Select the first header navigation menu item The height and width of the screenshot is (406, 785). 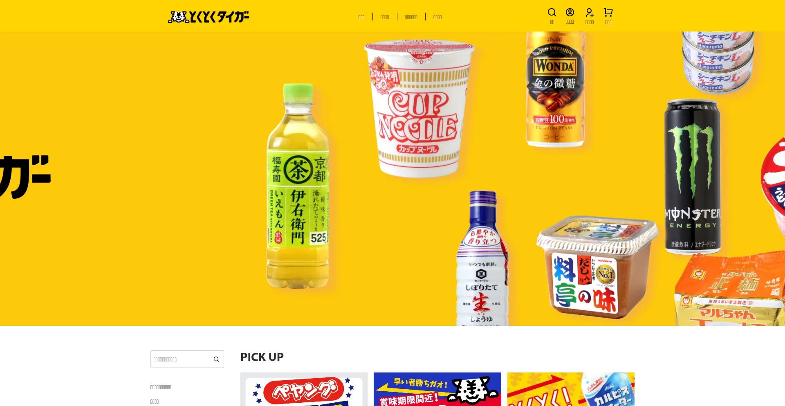pyautogui.click(x=361, y=17)
